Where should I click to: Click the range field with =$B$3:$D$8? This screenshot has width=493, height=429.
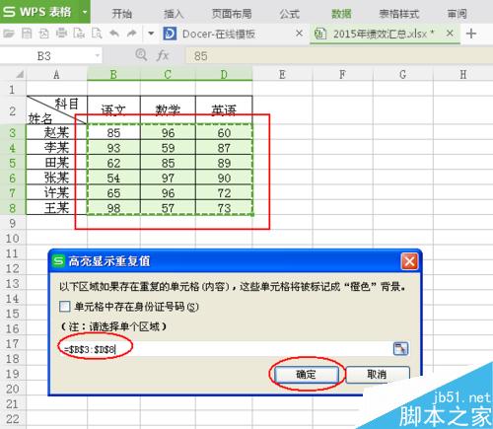click(x=225, y=349)
